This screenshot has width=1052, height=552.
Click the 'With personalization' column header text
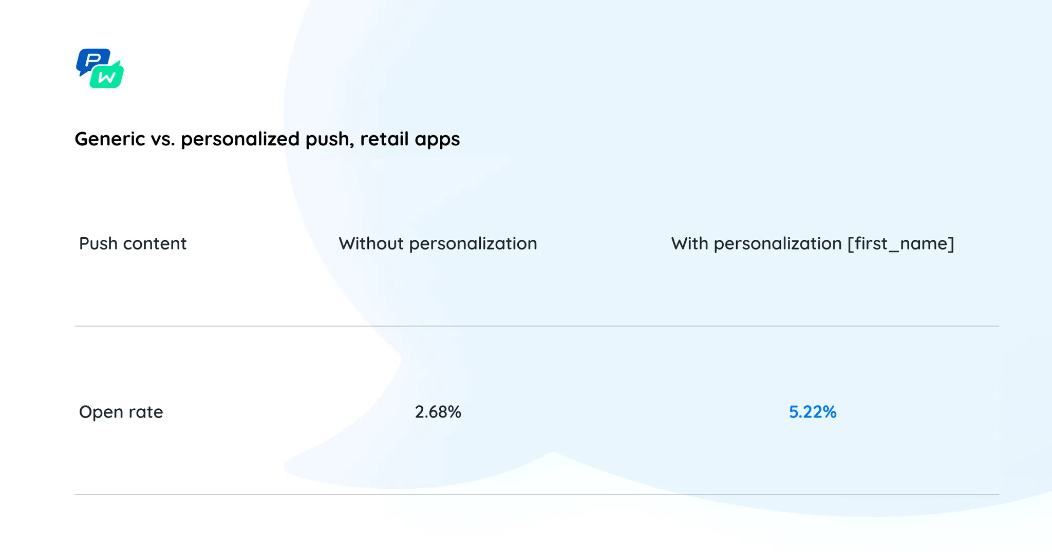pos(756,243)
